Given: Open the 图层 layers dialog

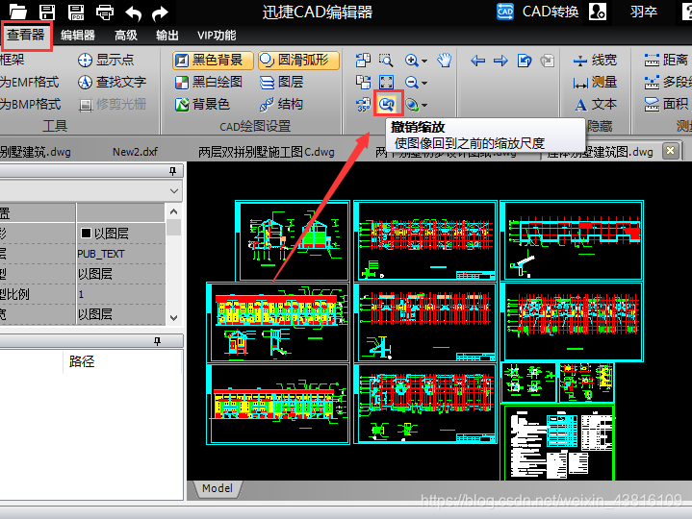Looking at the screenshot, I should pos(282,82).
